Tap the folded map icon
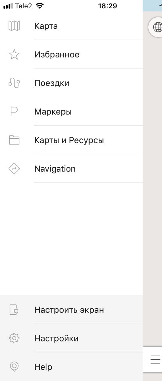Image resolution: width=162 pixels, height=381 pixels. 14,26
